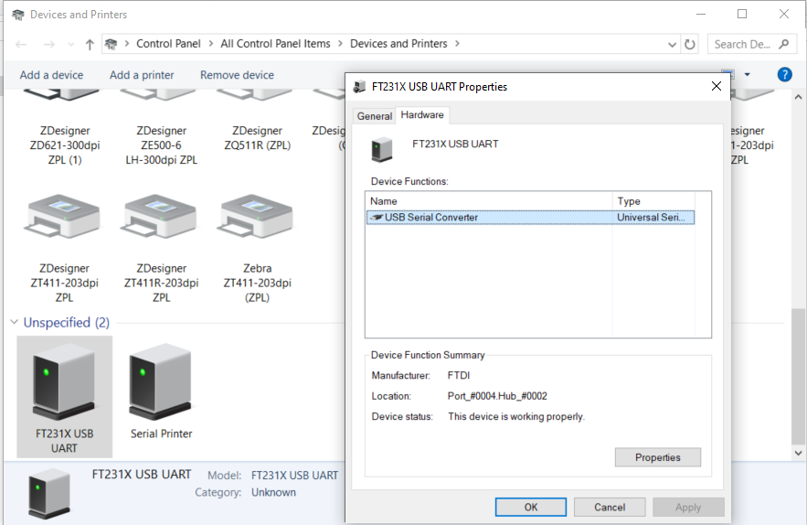This screenshot has height=525, width=807.
Task: Click the search magnifier icon
Action: pyautogui.click(x=784, y=44)
